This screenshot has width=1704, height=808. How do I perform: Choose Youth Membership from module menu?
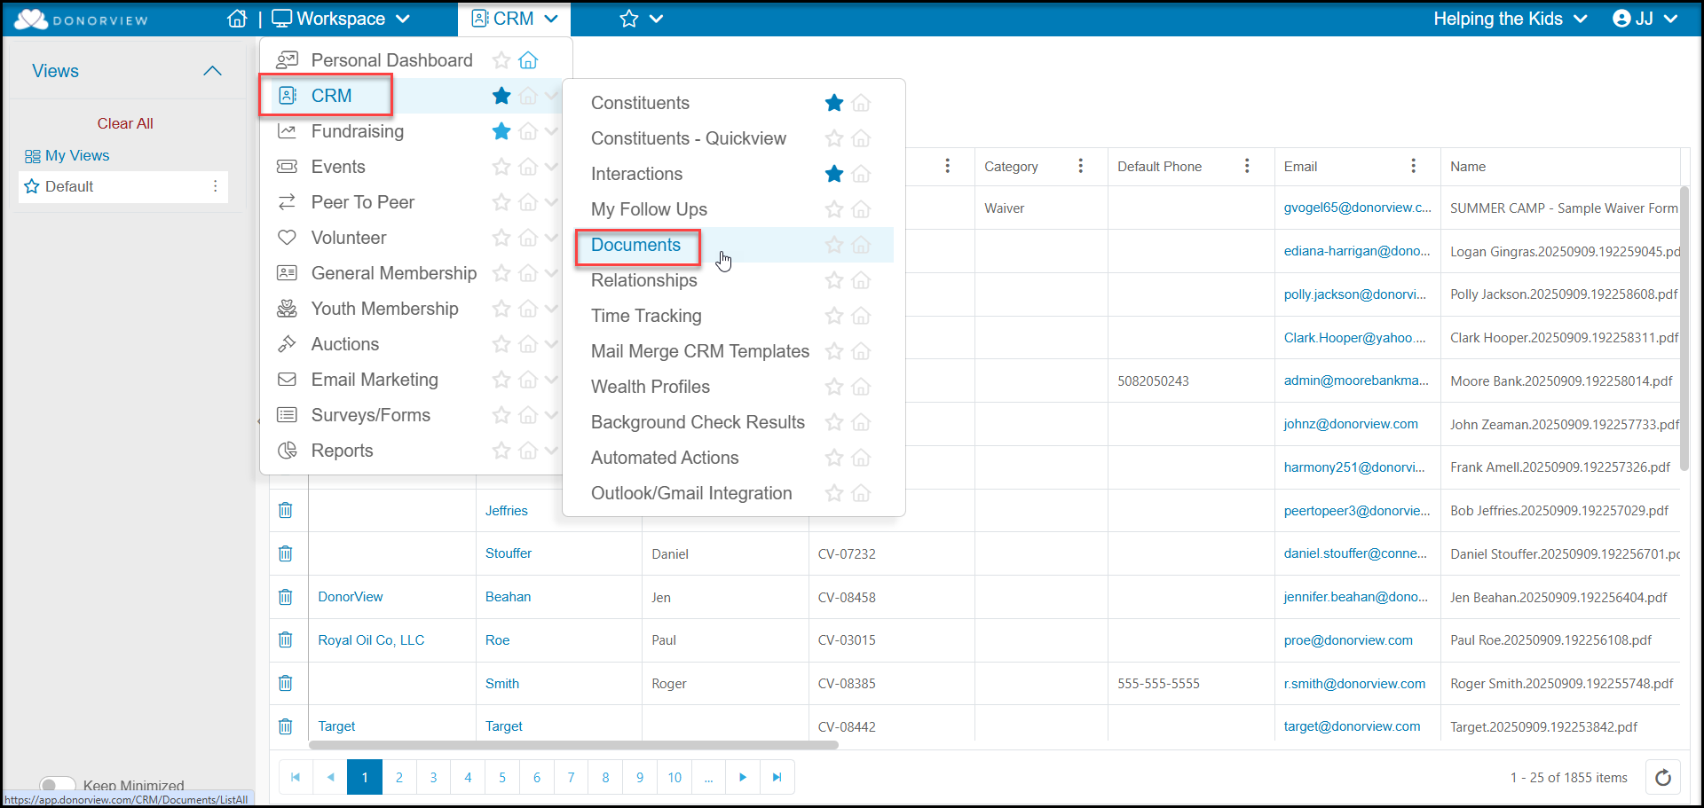(385, 309)
